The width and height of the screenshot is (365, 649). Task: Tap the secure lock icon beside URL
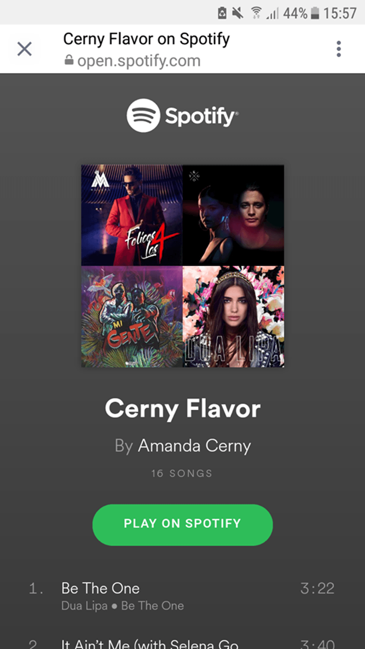click(69, 60)
